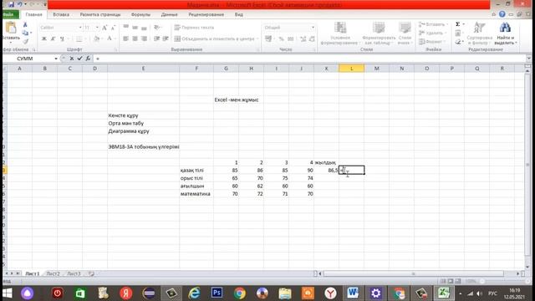Click the Cut scissors icon
535x301 pixels.
tap(25, 25)
